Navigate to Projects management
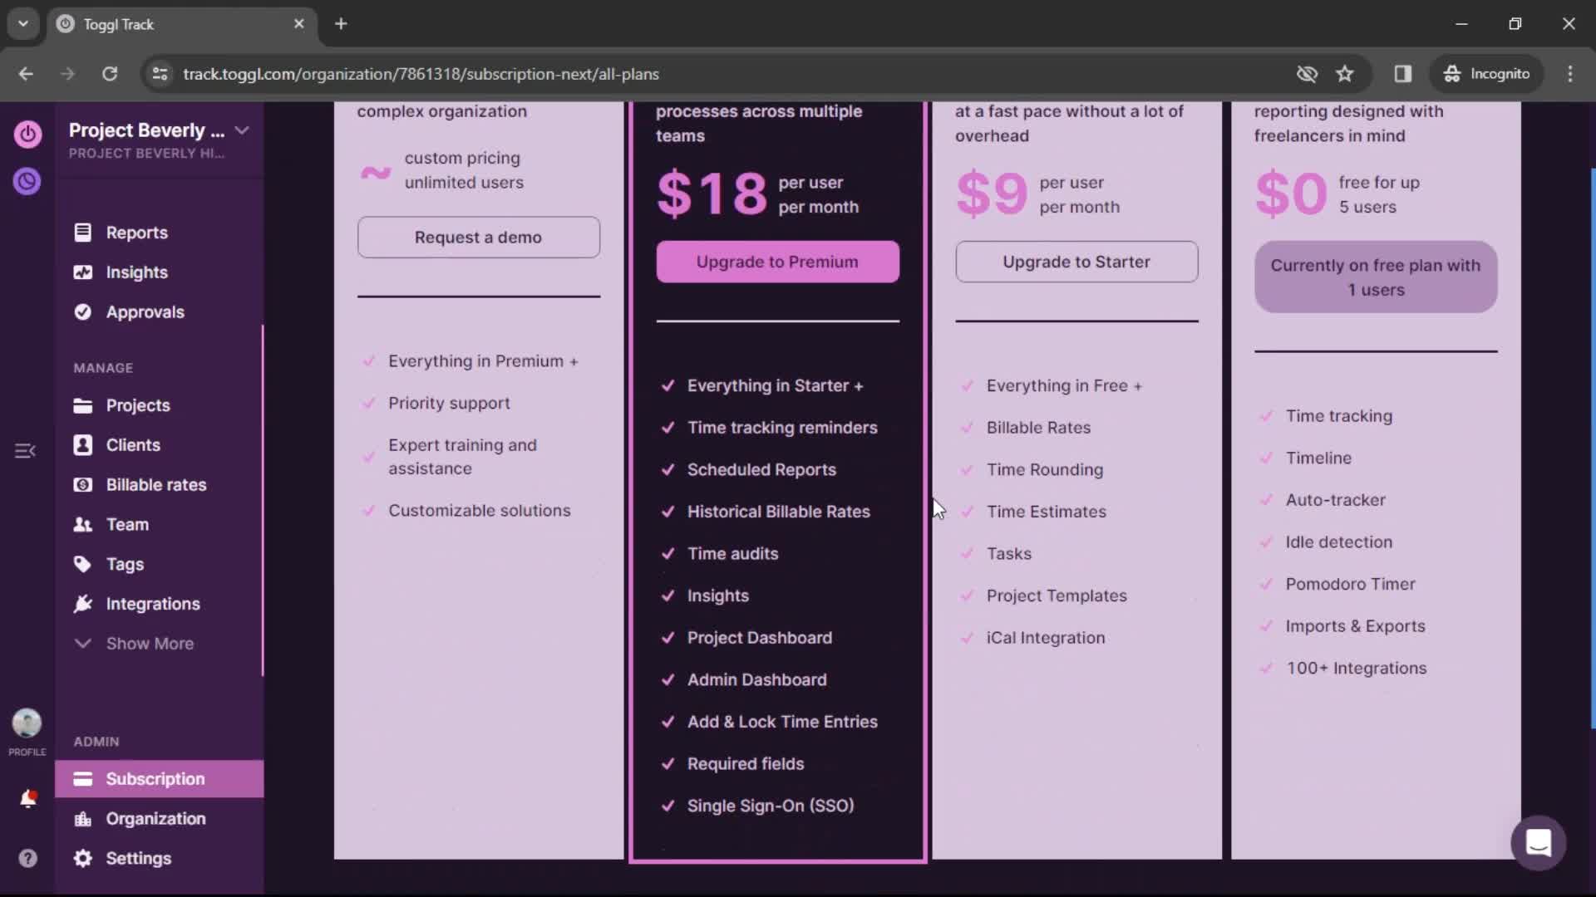This screenshot has height=897, width=1596. point(138,405)
